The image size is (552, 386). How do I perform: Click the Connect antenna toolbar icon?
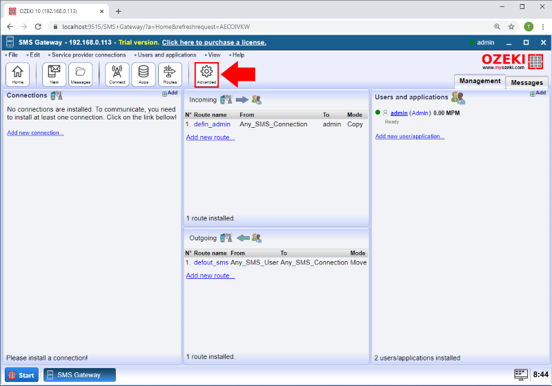(x=117, y=75)
